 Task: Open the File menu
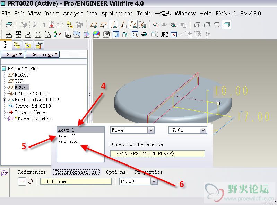6,14
